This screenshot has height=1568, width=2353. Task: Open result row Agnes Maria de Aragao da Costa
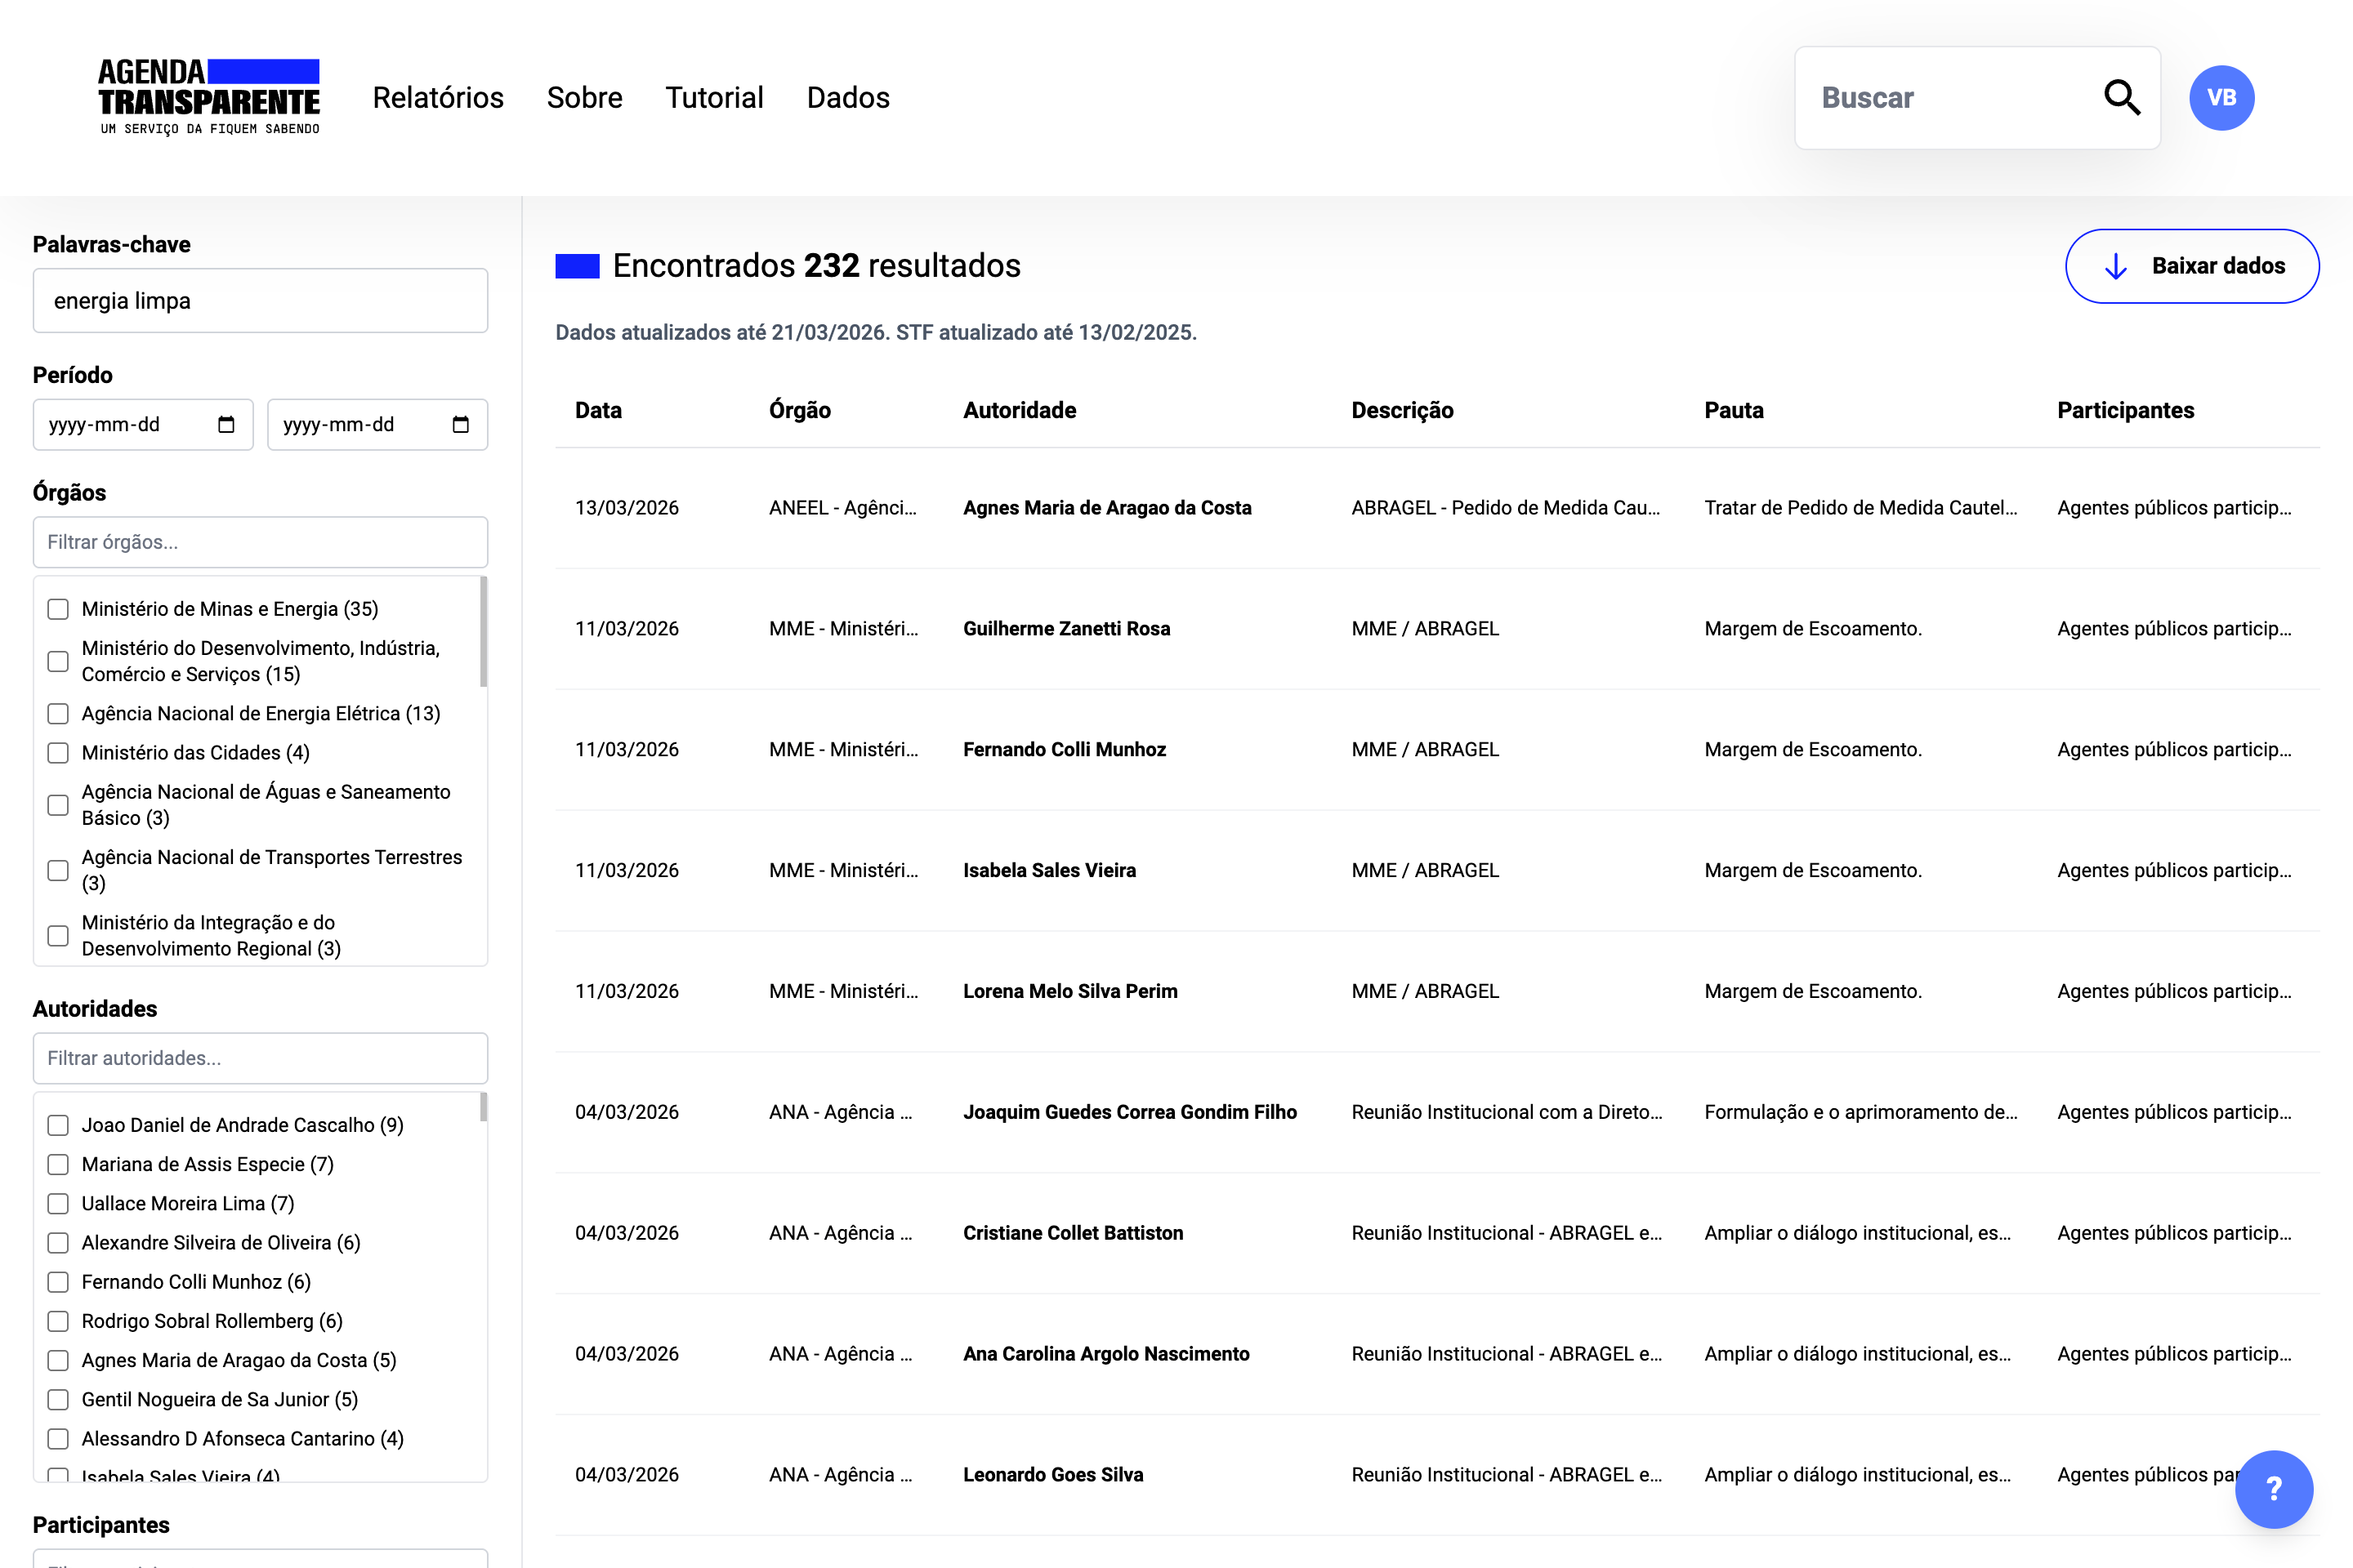click(x=1436, y=508)
